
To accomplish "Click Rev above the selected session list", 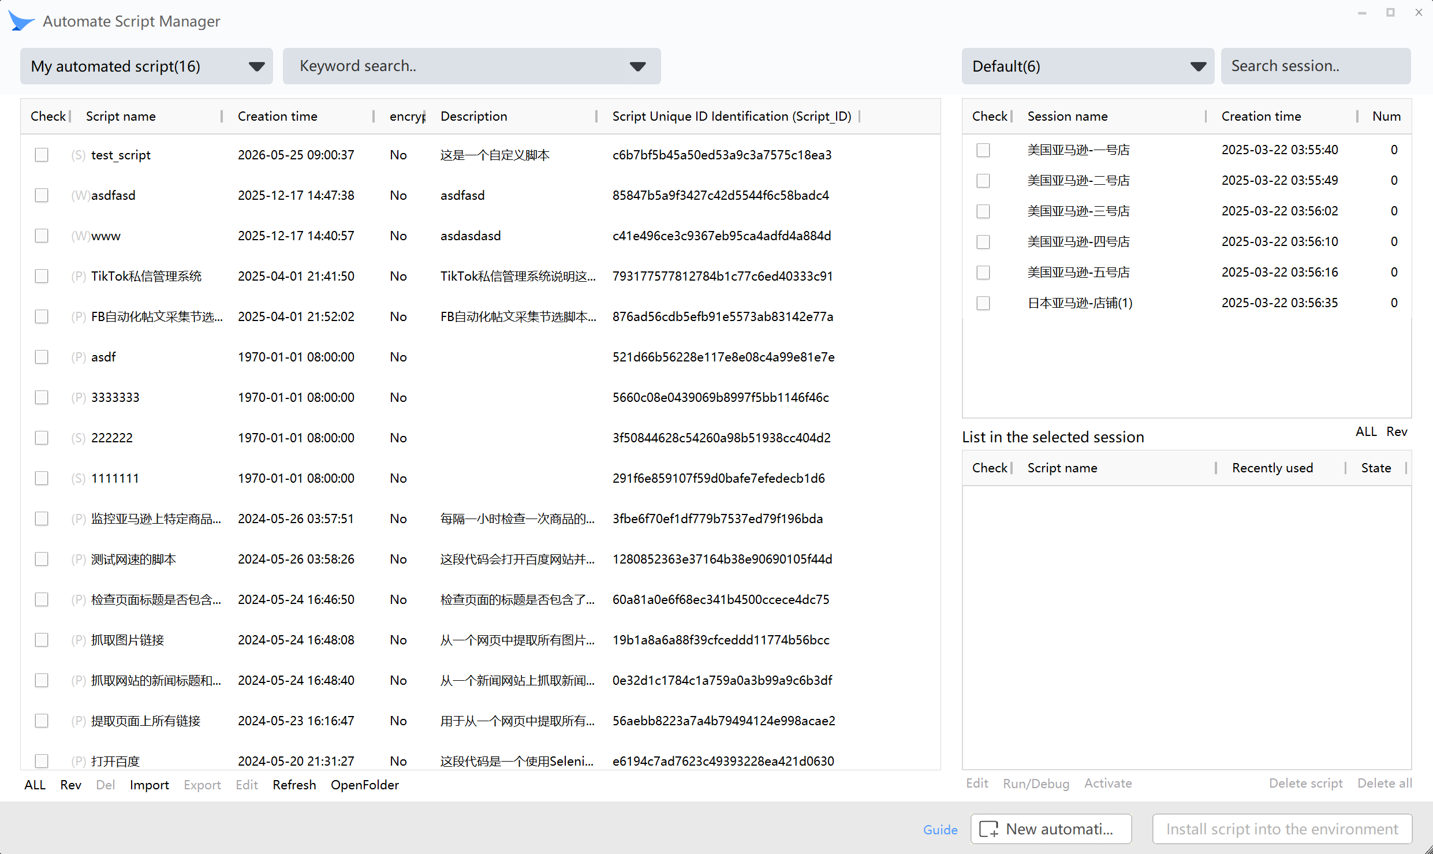I will 1397,431.
